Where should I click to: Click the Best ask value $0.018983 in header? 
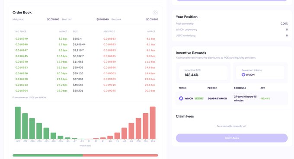[152, 19]
